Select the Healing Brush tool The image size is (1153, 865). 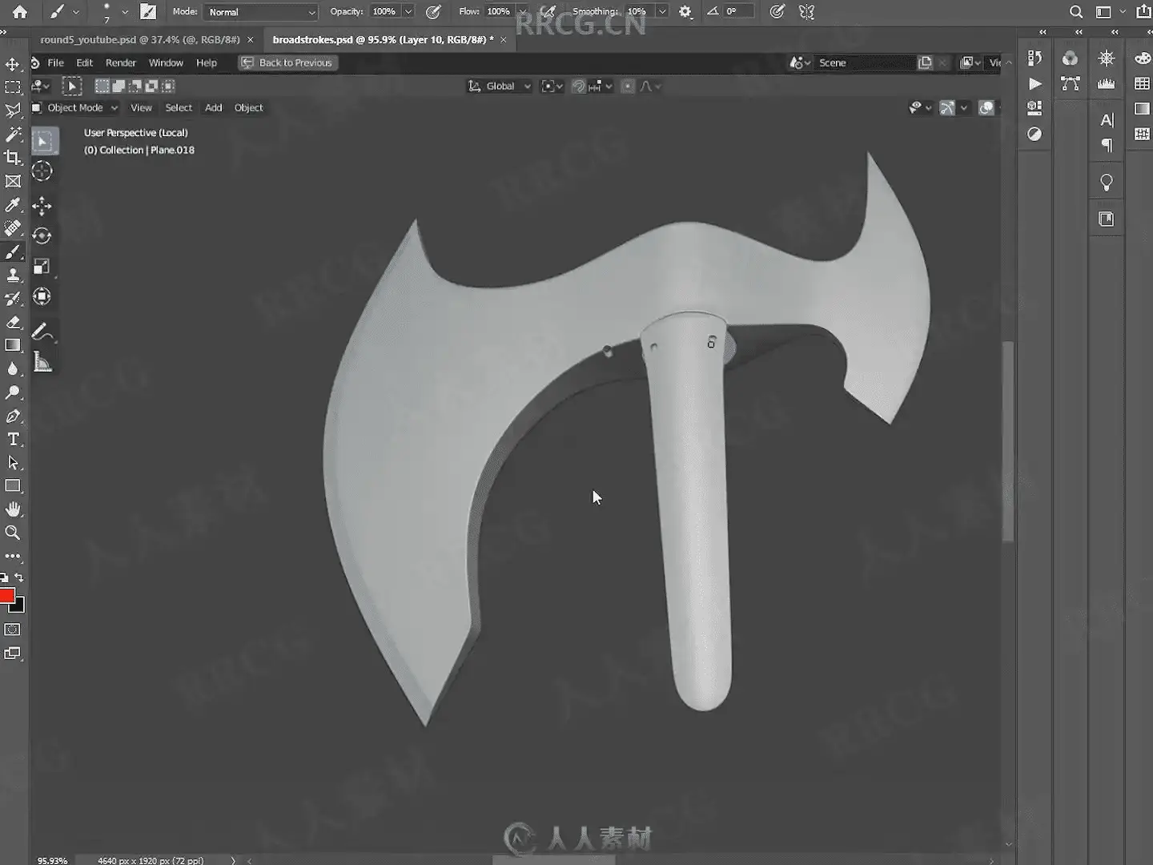[13, 228]
